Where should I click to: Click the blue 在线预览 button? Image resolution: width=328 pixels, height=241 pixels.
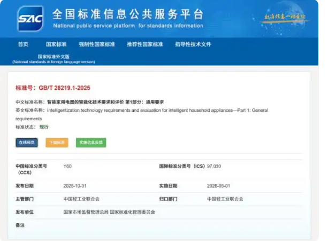(27, 143)
